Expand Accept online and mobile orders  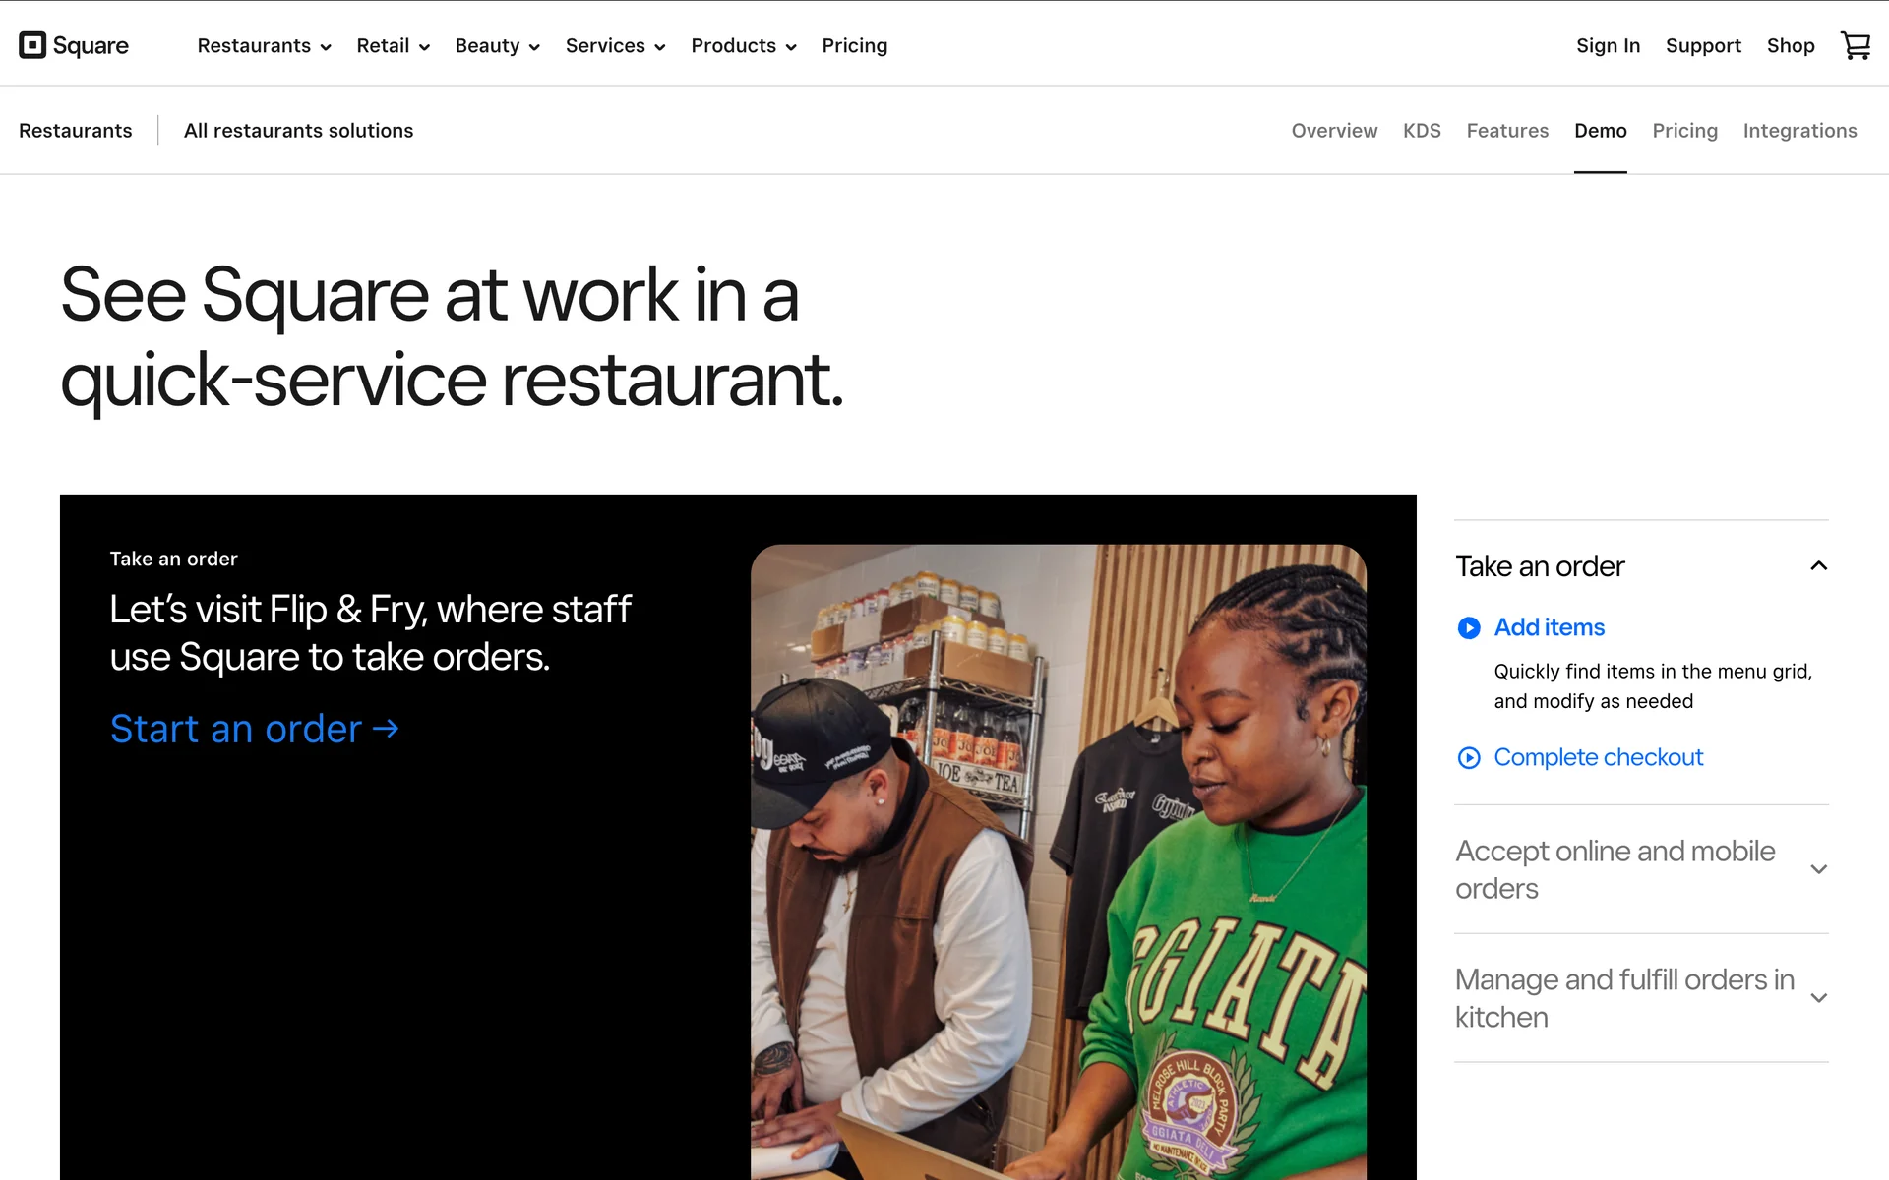pyautogui.click(x=1818, y=869)
